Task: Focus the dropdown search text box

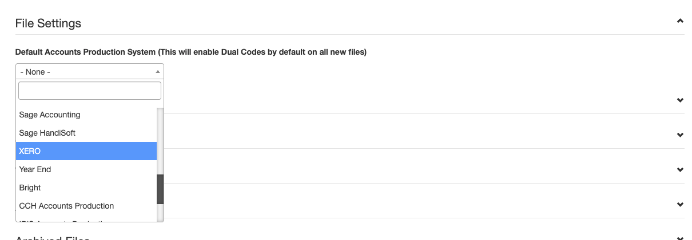Action: [90, 91]
